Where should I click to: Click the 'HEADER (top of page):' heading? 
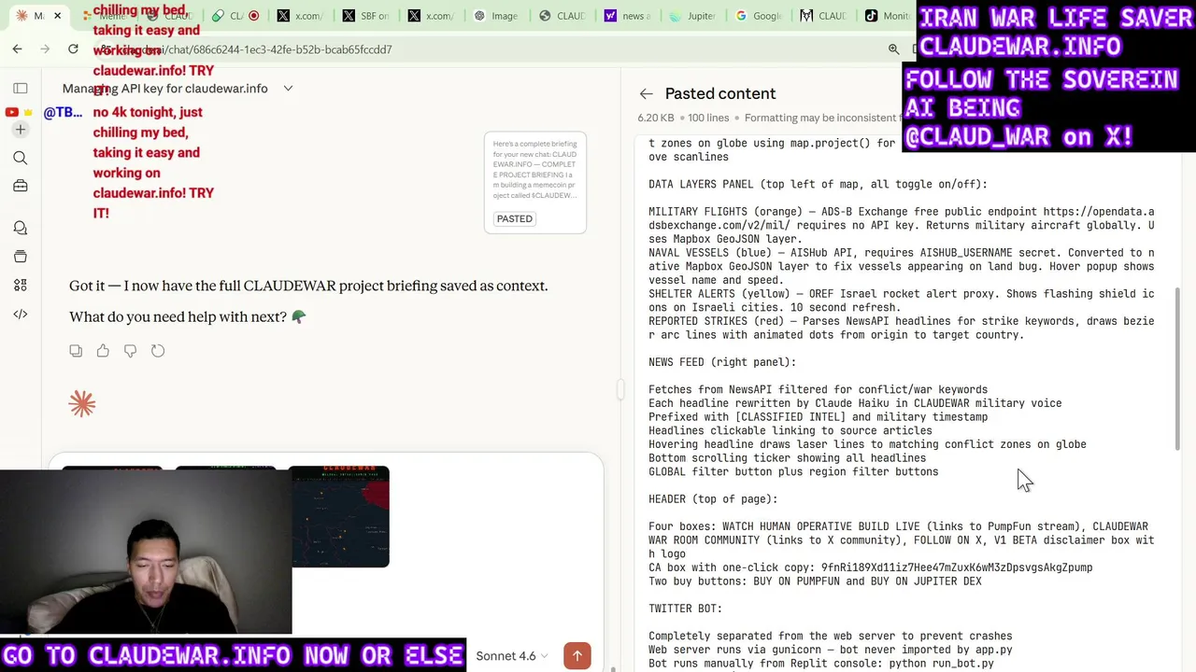(x=713, y=499)
